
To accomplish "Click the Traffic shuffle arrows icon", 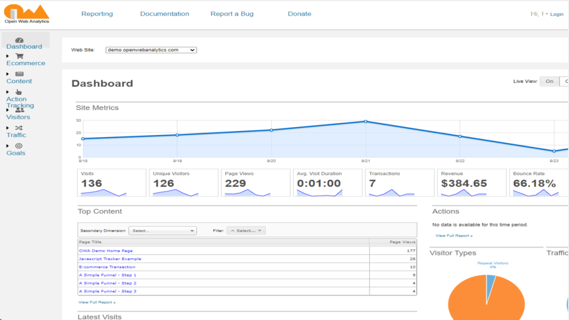I will pos(19,128).
